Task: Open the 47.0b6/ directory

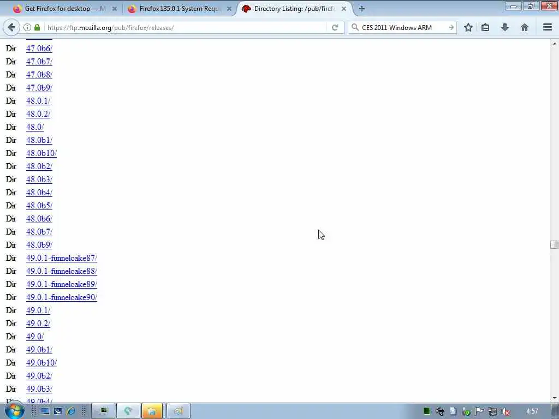Action: point(39,49)
